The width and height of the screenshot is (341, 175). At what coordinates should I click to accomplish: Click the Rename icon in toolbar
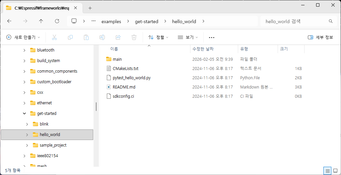tap(102, 37)
